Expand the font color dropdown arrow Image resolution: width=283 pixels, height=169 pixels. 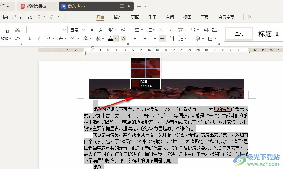point(116,39)
